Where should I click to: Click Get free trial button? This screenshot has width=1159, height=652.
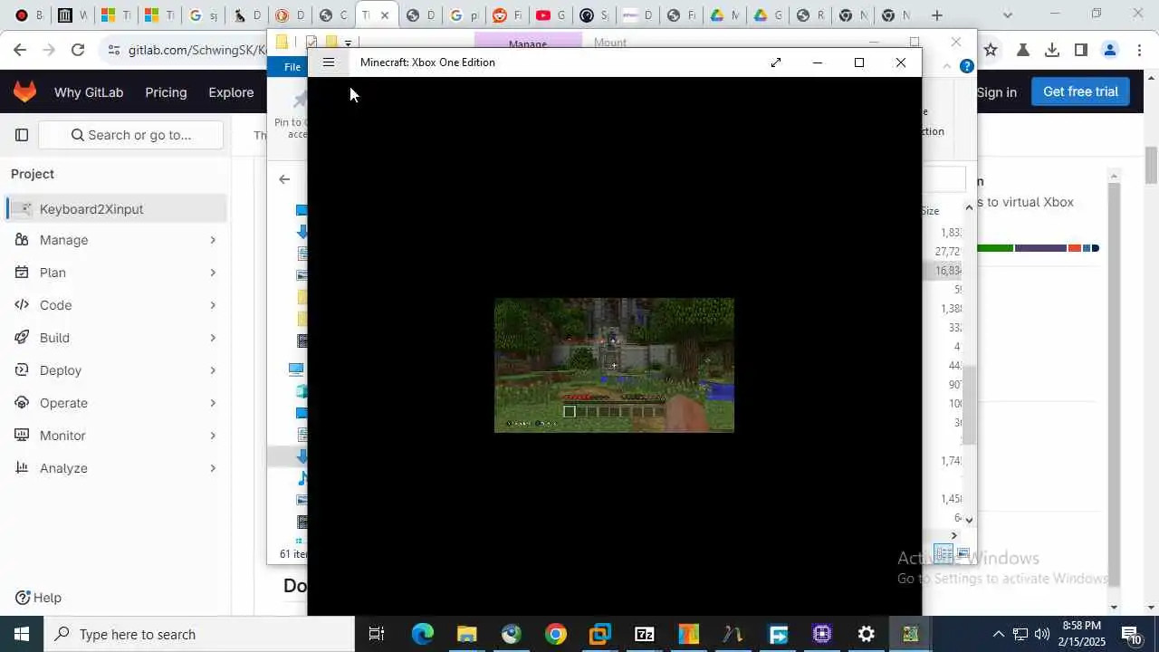tap(1080, 91)
